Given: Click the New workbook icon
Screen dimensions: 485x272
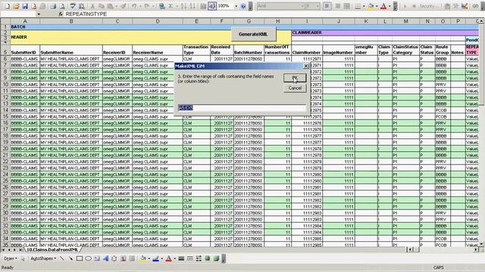Looking at the screenshot, I should [x=7, y=6].
